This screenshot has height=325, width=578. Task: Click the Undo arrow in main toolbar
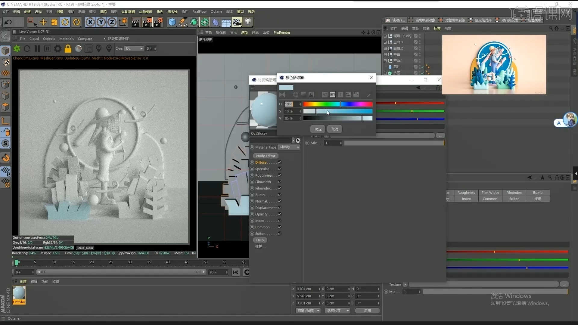point(8,22)
